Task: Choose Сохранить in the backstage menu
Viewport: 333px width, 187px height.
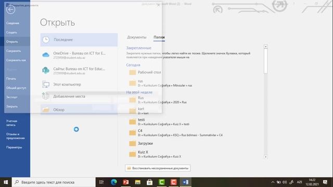Action: click(x=14, y=51)
